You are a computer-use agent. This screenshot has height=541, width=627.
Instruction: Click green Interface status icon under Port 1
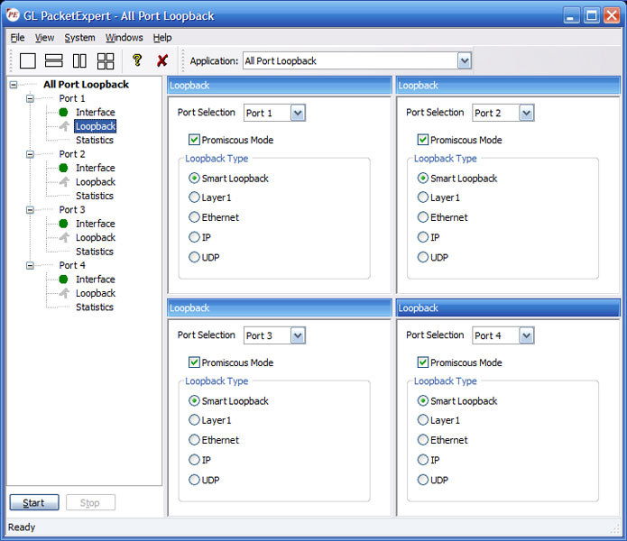(x=63, y=113)
